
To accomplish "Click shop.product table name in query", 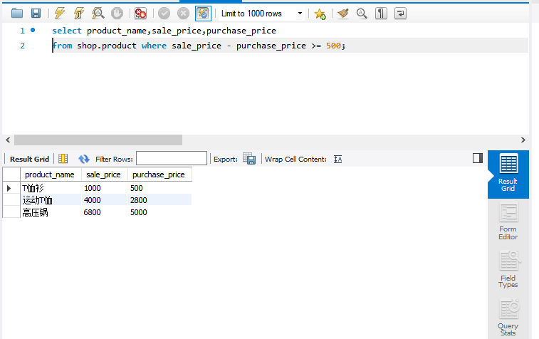I will (x=107, y=46).
